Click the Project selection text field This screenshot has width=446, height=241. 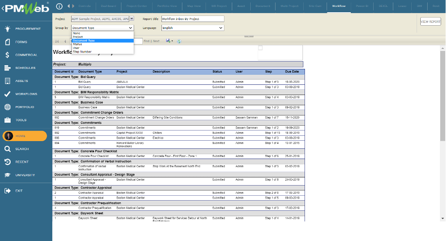pos(100,19)
